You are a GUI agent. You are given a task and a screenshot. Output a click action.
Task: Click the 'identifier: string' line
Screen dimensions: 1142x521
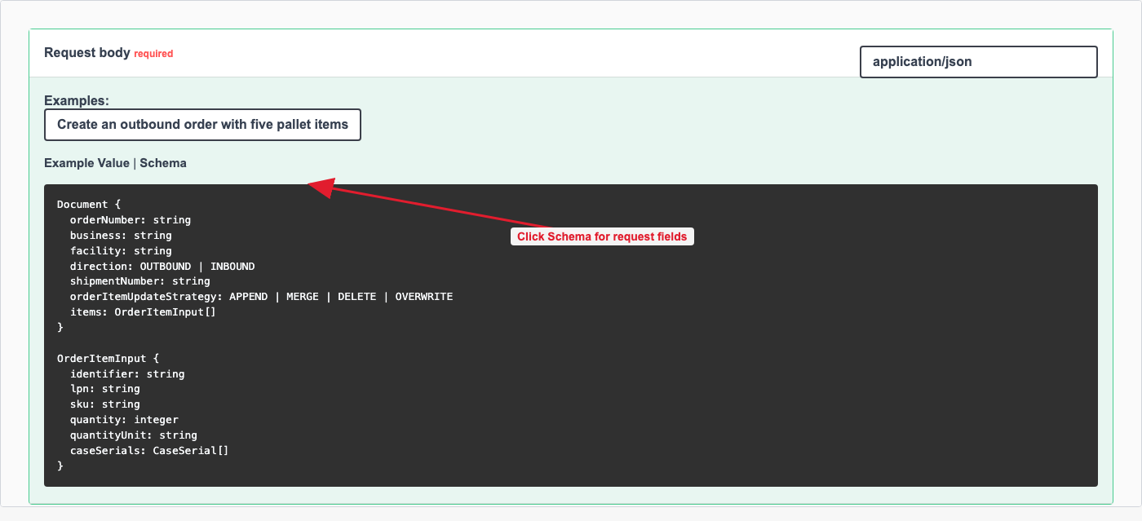coord(127,374)
